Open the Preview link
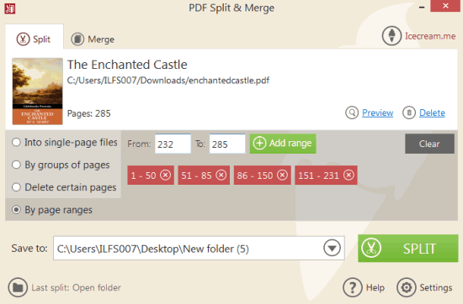 (378, 113)
